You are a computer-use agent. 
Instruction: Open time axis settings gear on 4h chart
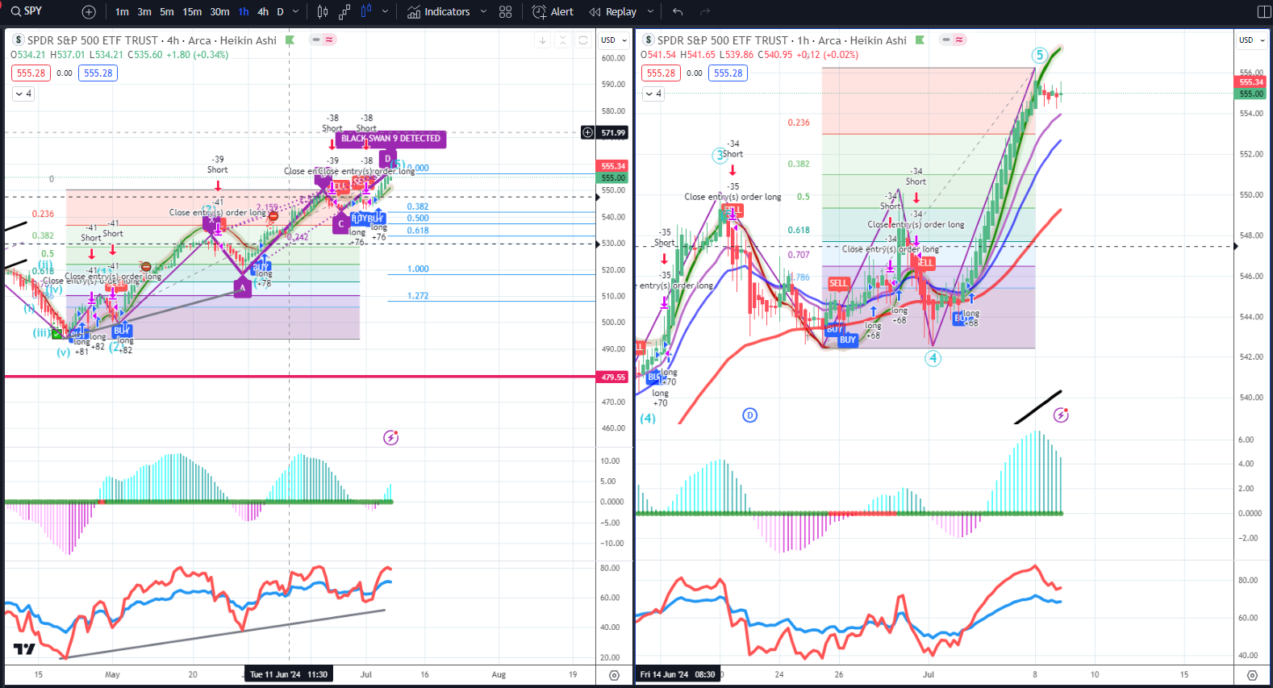pyautogui.click(x=615, y=675)
